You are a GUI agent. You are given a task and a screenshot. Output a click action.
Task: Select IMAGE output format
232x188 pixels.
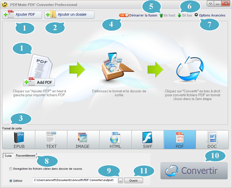[83, 139]
